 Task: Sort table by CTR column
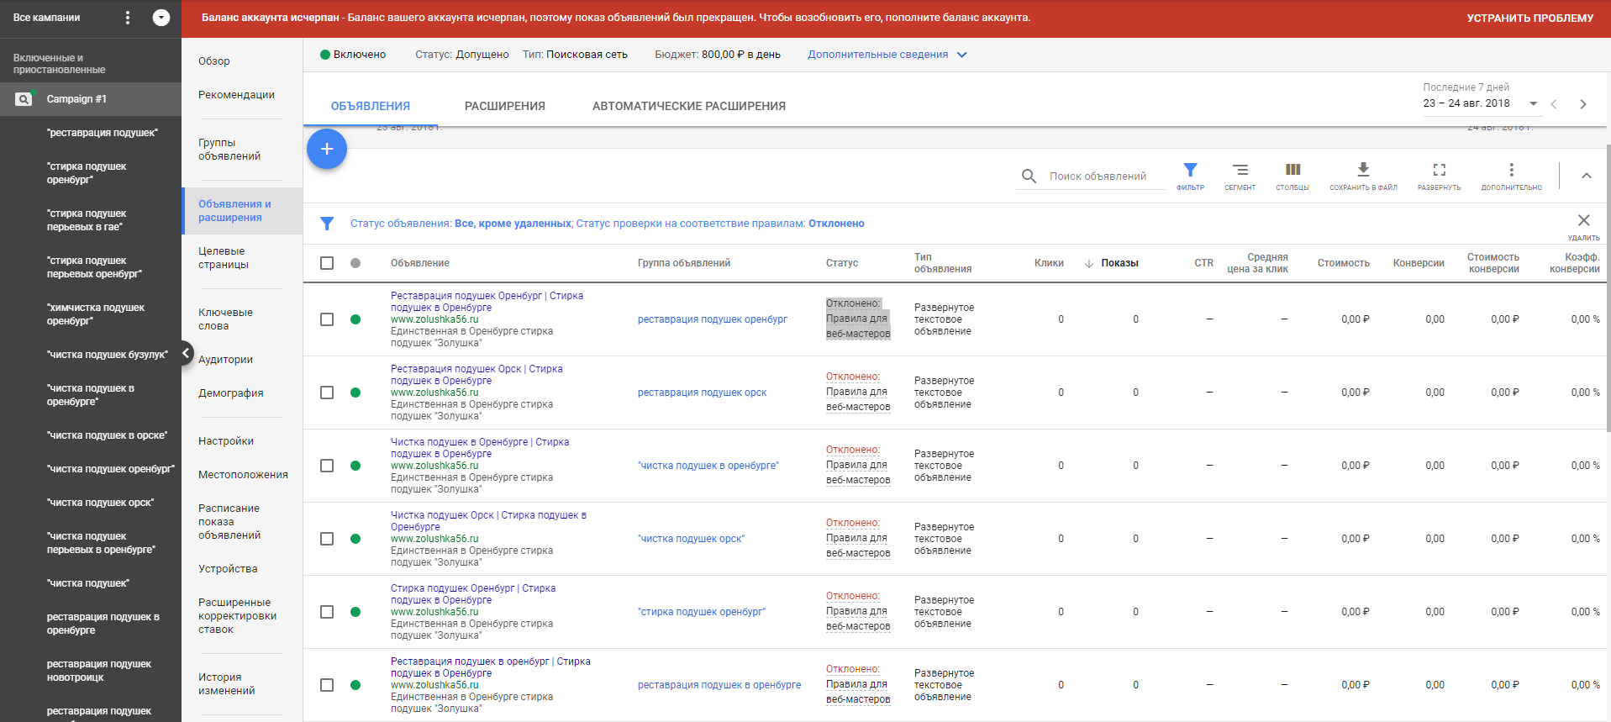(1203, 263)
